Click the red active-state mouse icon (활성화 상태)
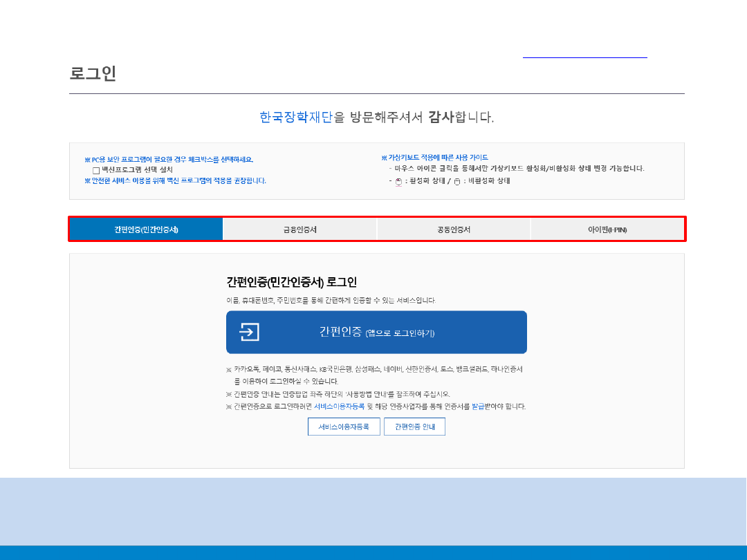This screenshot has width=747, height=560. (x=398, y=182)
